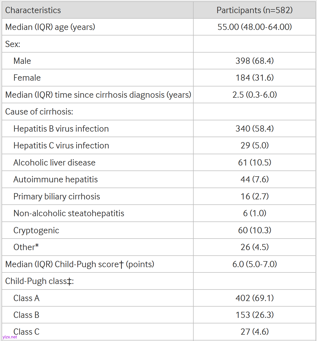Select the Hepatitis B virus infection row
317x341 pixels.
61,129
